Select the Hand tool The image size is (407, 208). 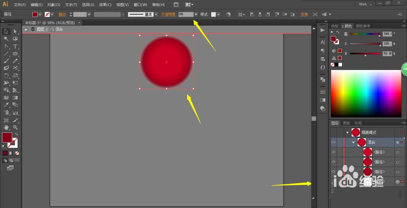(x=6, y=128)
